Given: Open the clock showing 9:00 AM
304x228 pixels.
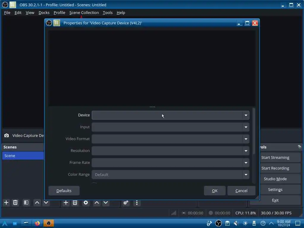Looking at the screenshot, I should (284, 223).
